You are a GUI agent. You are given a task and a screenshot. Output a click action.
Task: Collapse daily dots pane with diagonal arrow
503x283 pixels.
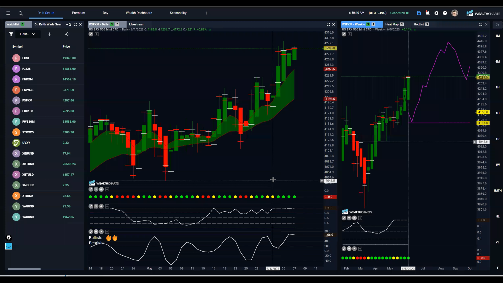[91, 189]
